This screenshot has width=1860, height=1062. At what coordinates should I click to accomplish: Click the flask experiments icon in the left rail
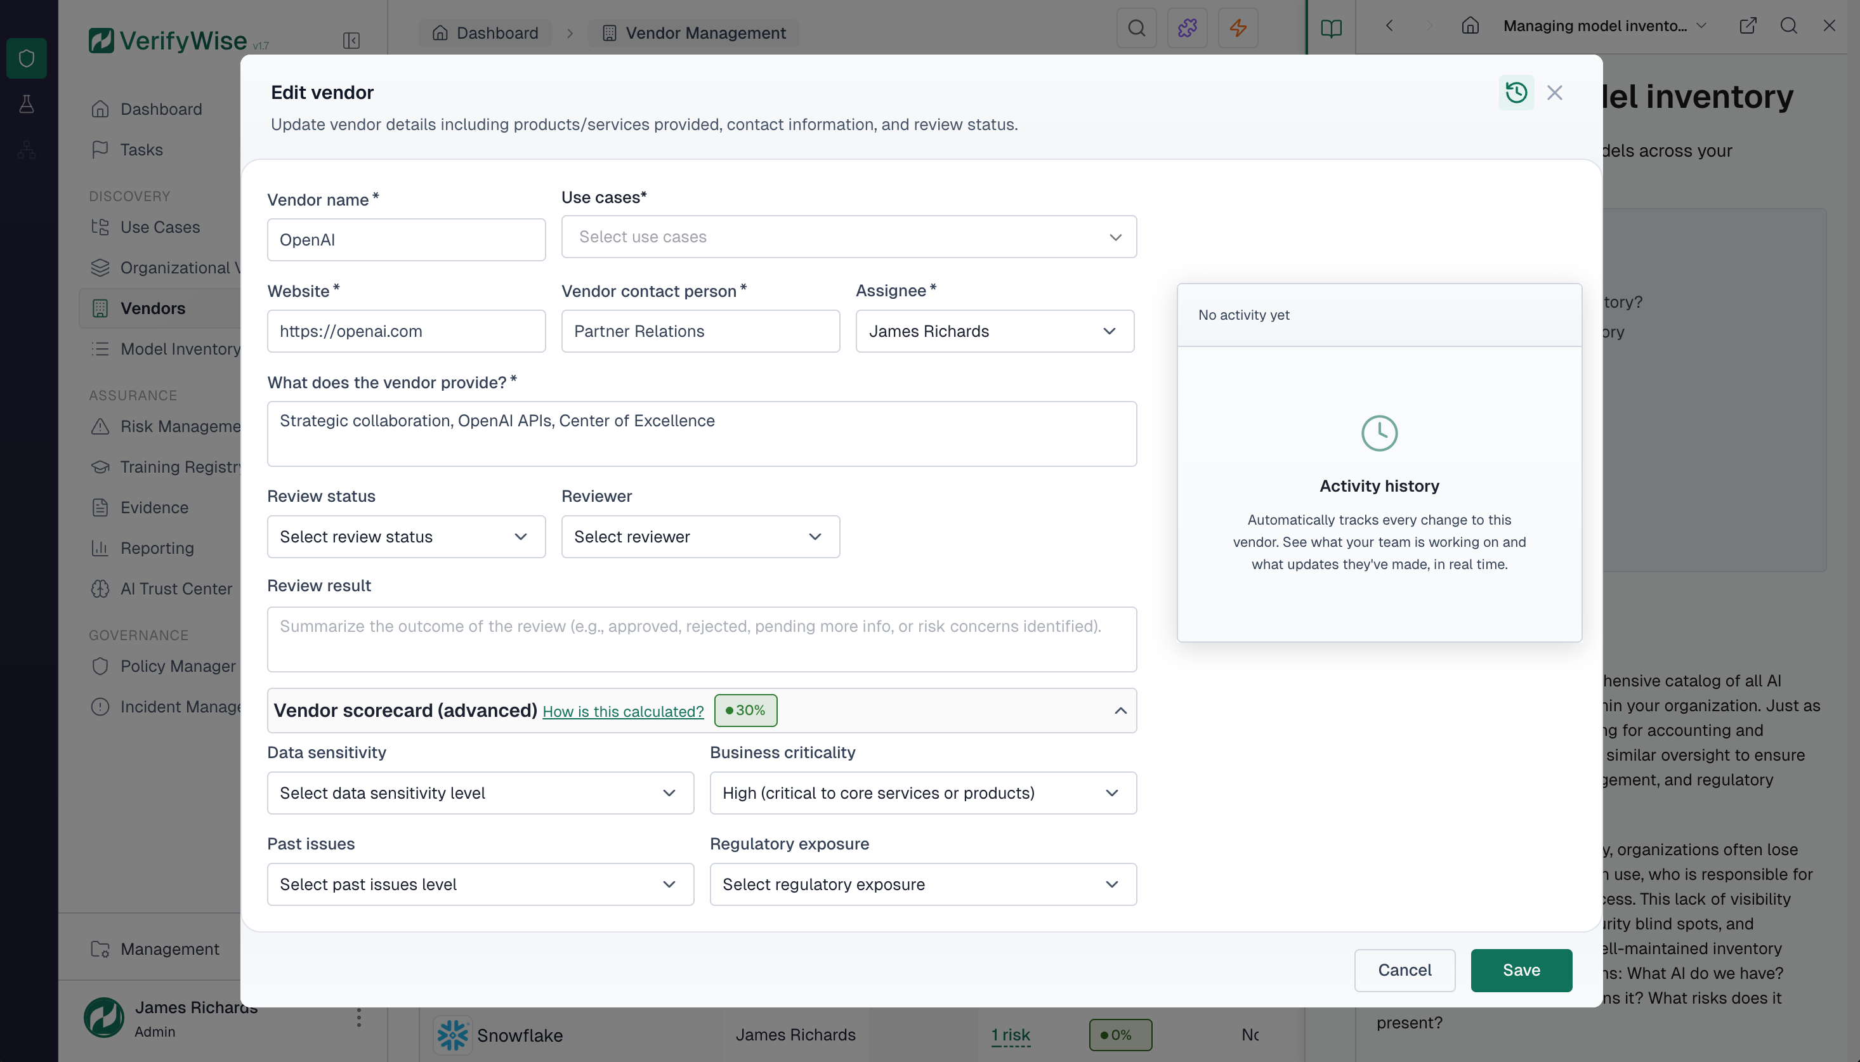click(x=27, y=104)
